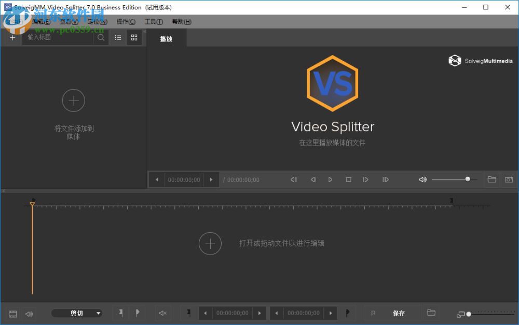Click 将文件添加到媒体 to add files
The height and width of the screenshot is (325, 519).
tap(74, 115)
